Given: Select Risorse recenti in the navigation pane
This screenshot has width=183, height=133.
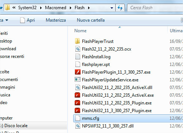Looking at the screenshot, I should [12, 56].
